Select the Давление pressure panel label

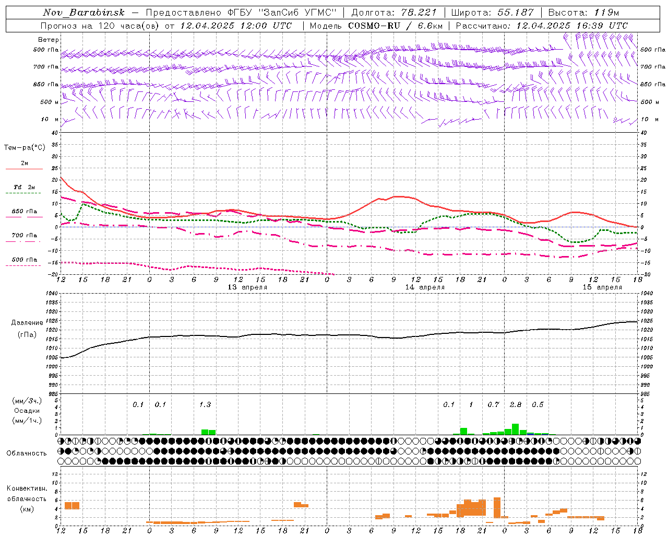[x=27, y=323]
